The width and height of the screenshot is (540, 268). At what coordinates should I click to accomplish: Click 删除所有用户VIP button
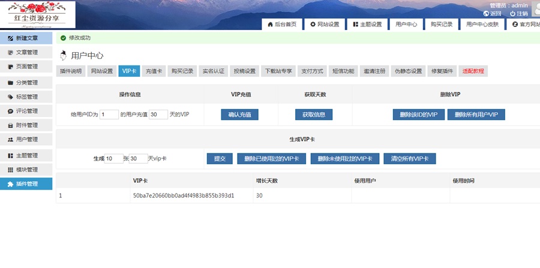(x=476, y=115)
